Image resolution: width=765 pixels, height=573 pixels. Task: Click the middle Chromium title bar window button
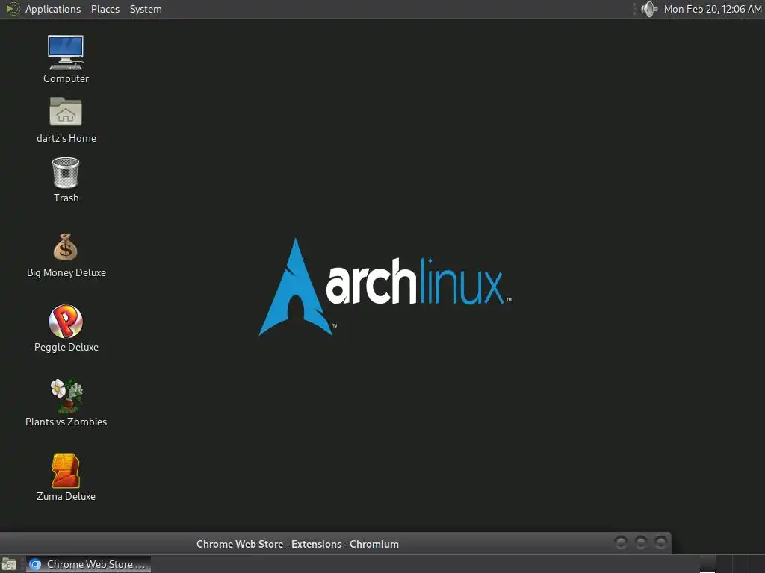tap(641, 542)
